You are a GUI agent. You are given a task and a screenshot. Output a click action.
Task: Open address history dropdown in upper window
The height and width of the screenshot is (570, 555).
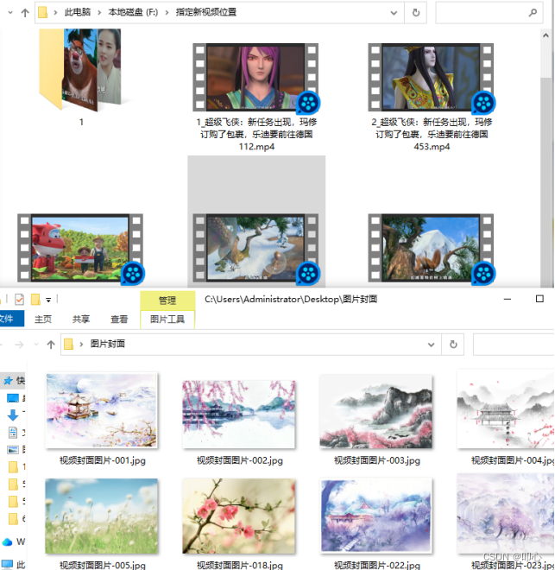coord(394,13)
